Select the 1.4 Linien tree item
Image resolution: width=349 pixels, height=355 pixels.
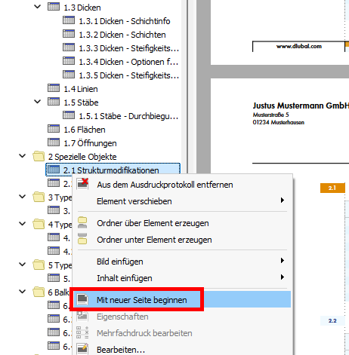click(81, 89)
